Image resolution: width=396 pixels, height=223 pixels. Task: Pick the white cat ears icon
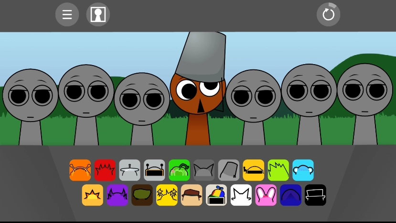coord(241,195)
